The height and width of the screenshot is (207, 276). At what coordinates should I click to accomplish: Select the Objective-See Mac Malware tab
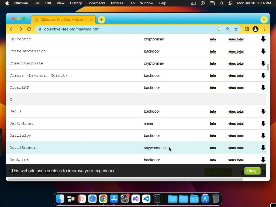63,19
